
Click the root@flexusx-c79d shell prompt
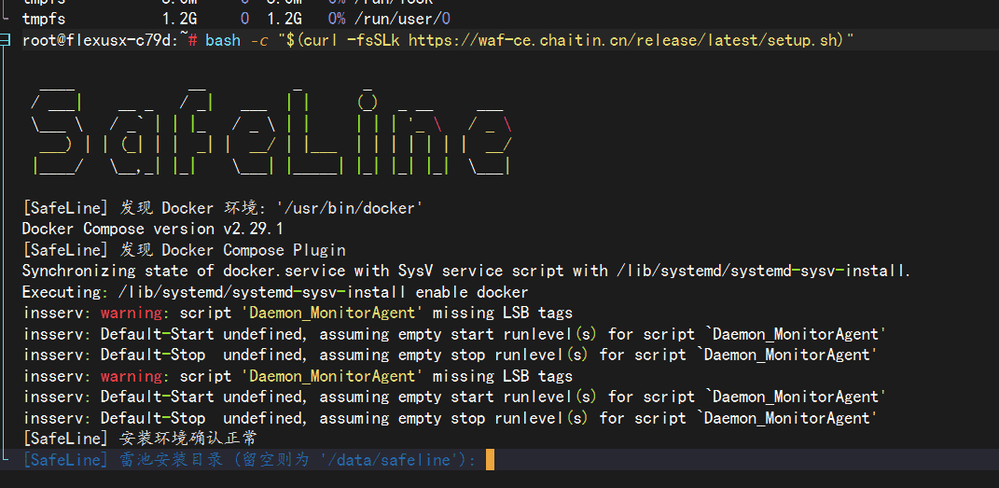click(x=104, y=40)
